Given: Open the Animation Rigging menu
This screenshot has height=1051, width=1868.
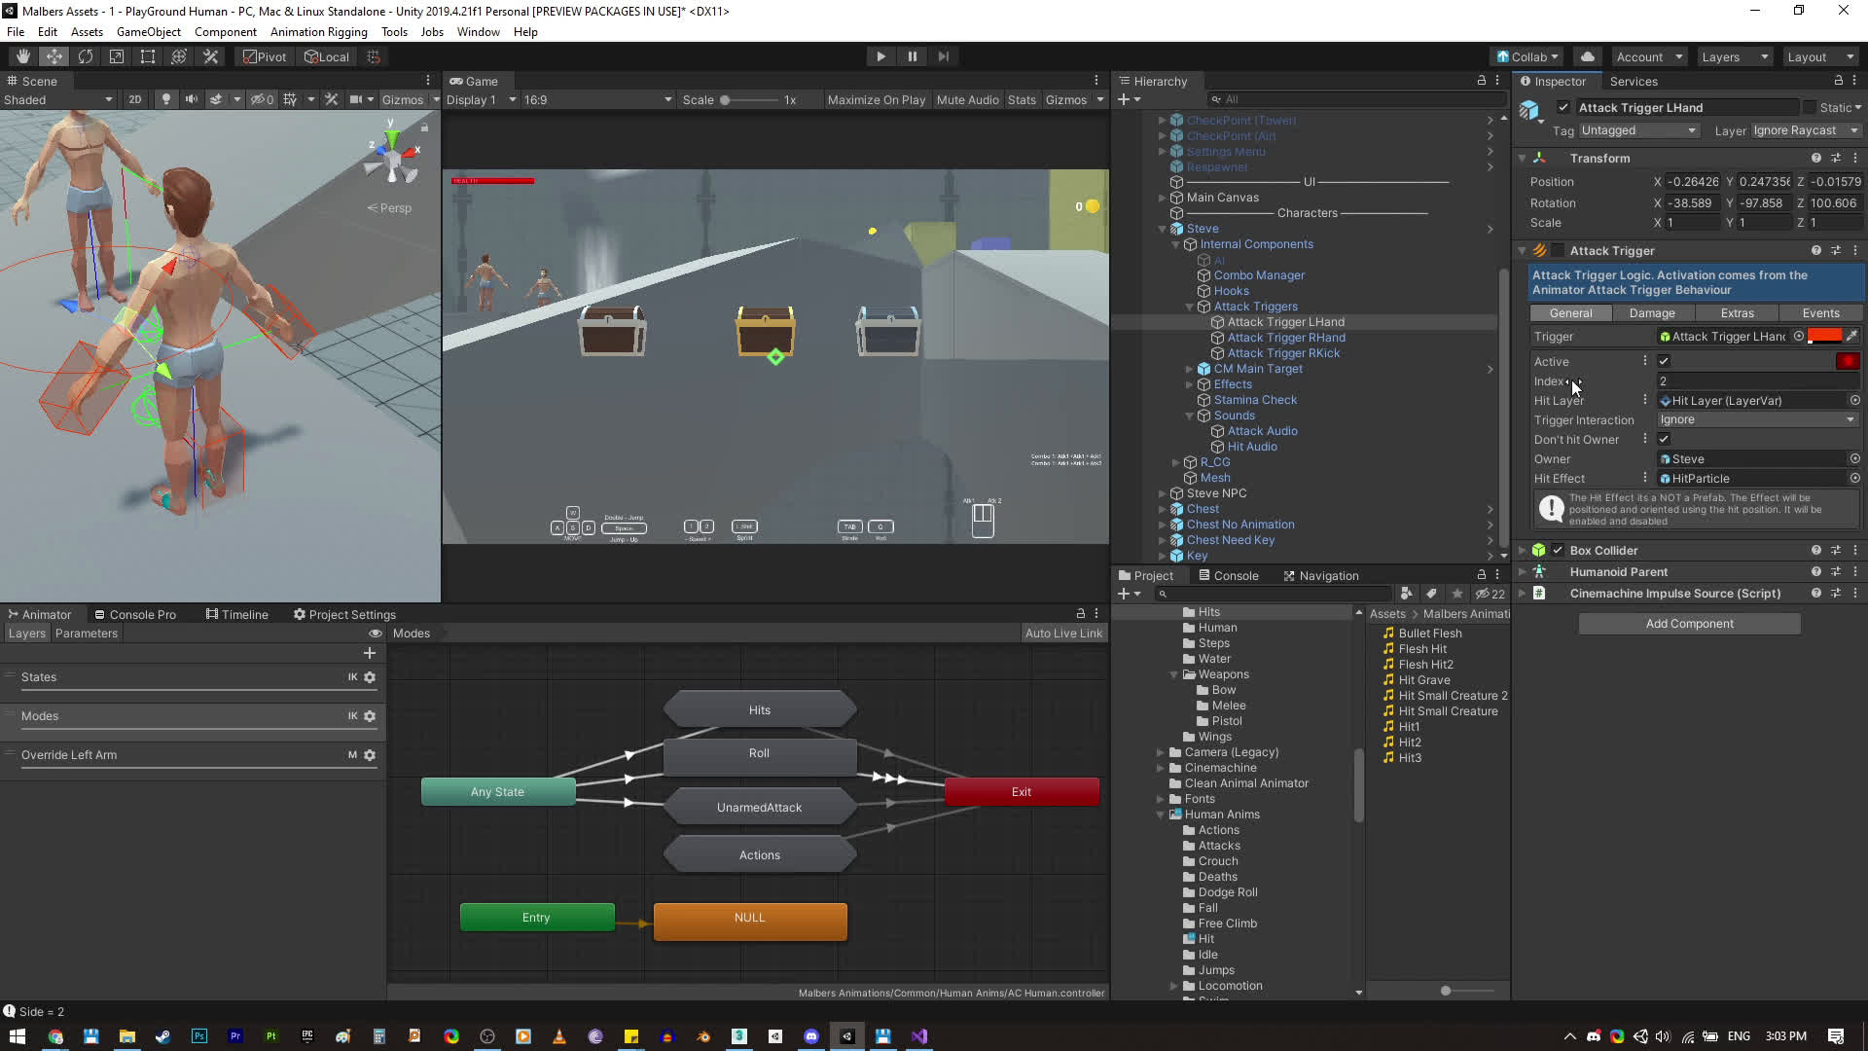Looking at the screenshot, I should point(318,32).
